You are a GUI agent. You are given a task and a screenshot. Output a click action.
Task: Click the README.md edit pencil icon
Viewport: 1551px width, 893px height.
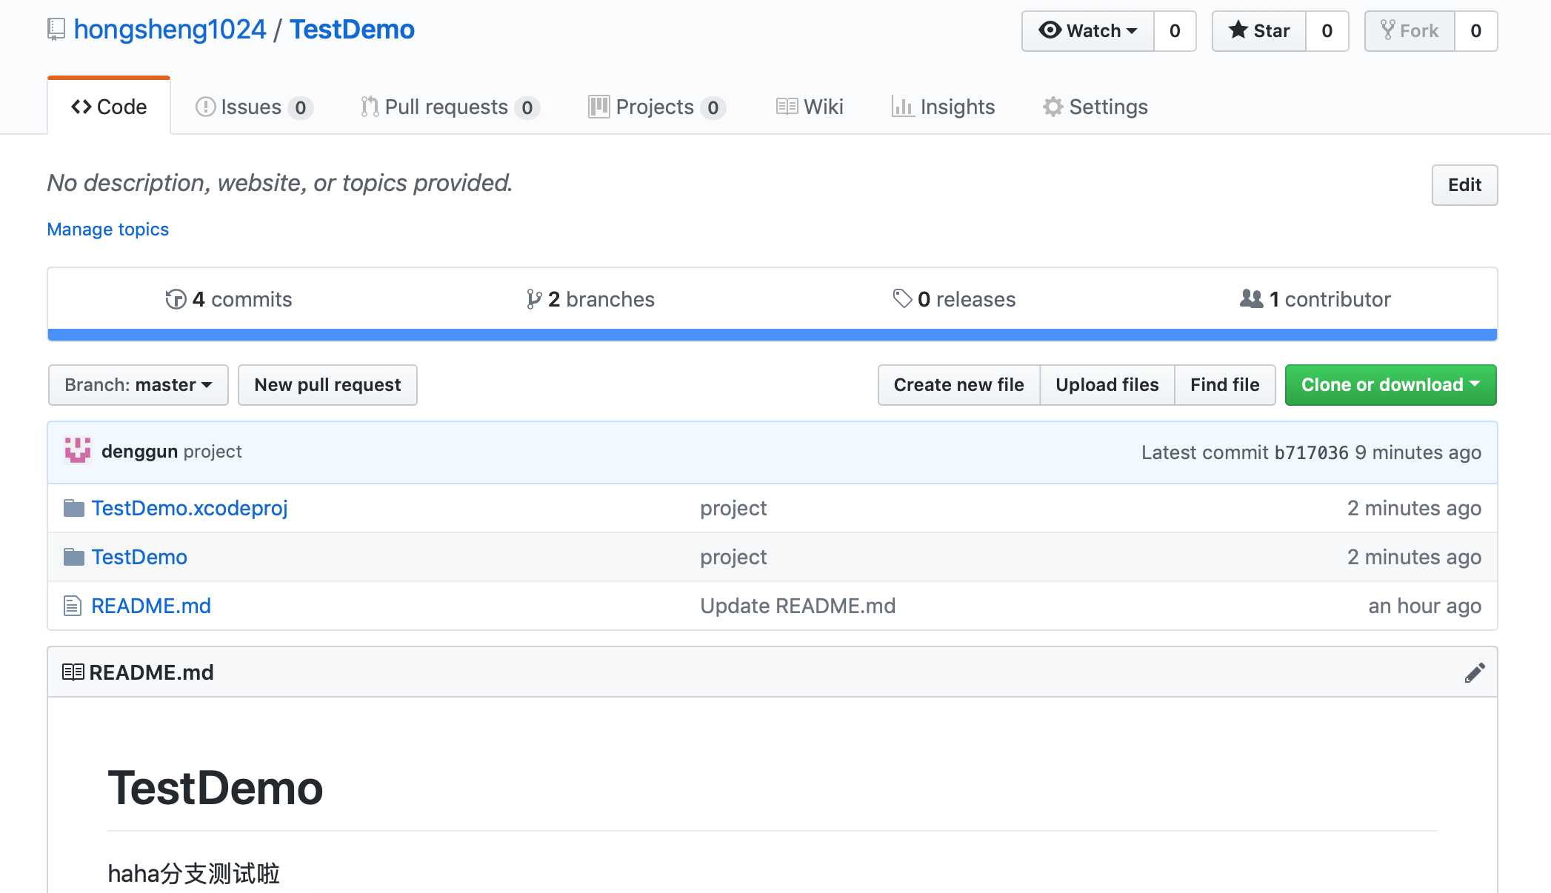(1473, 672)
